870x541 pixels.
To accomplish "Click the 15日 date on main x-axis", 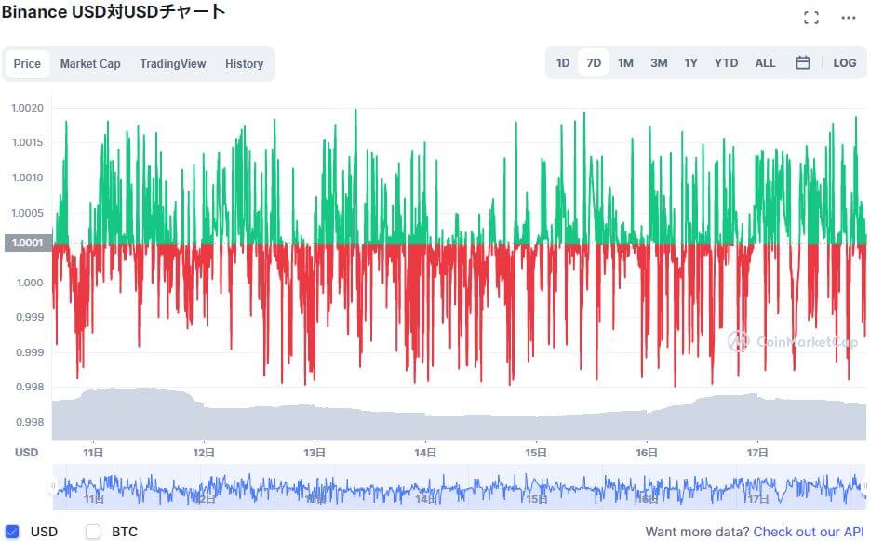I will (535, 453).
